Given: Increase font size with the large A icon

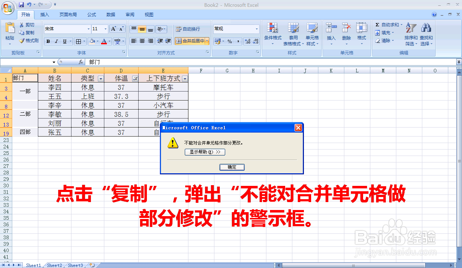Looking at the screenshot, I should tap(113, 29).
